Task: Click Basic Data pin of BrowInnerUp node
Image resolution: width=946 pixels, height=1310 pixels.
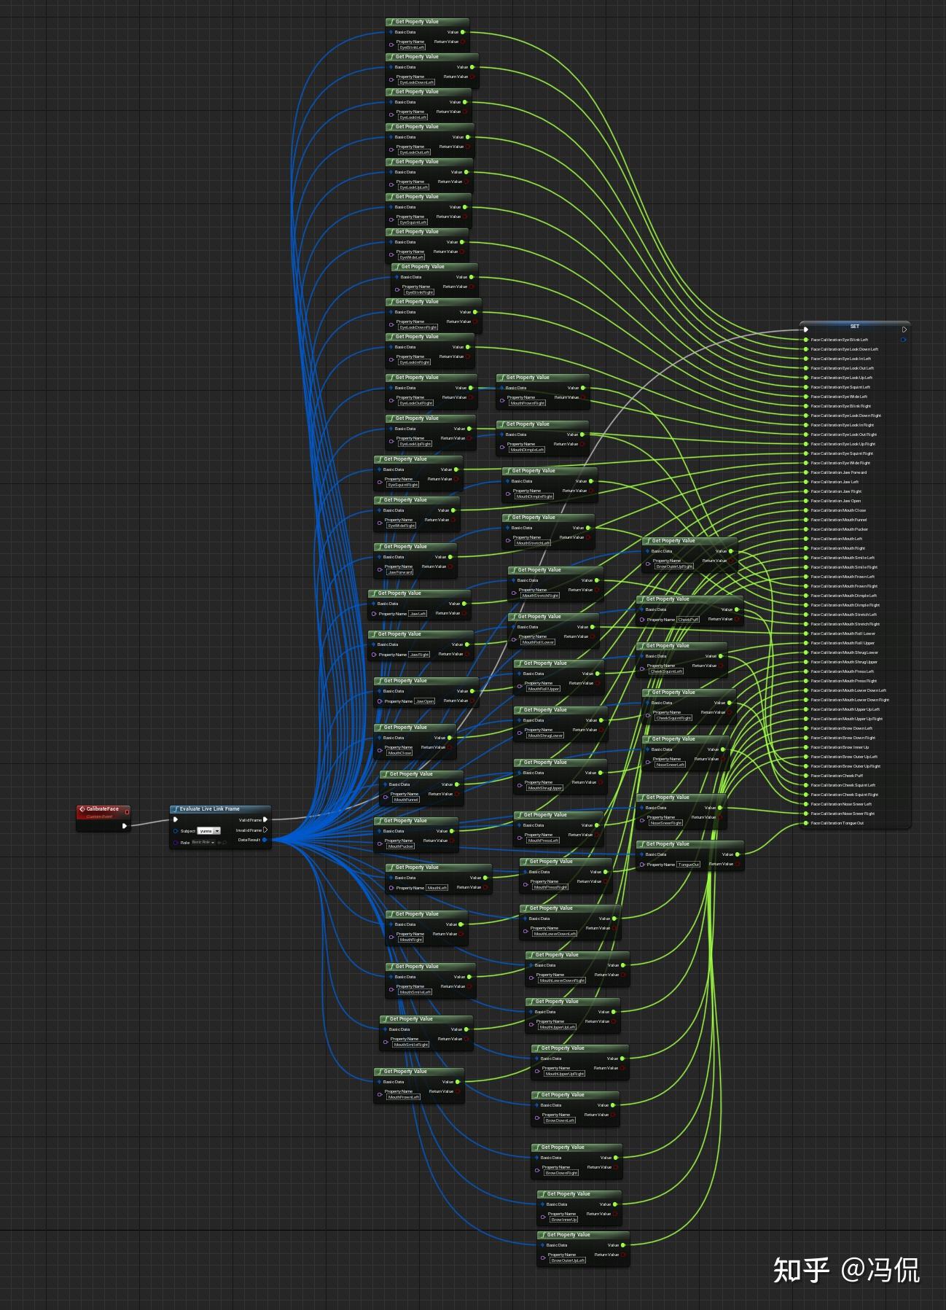Action: click(542, 1204)
